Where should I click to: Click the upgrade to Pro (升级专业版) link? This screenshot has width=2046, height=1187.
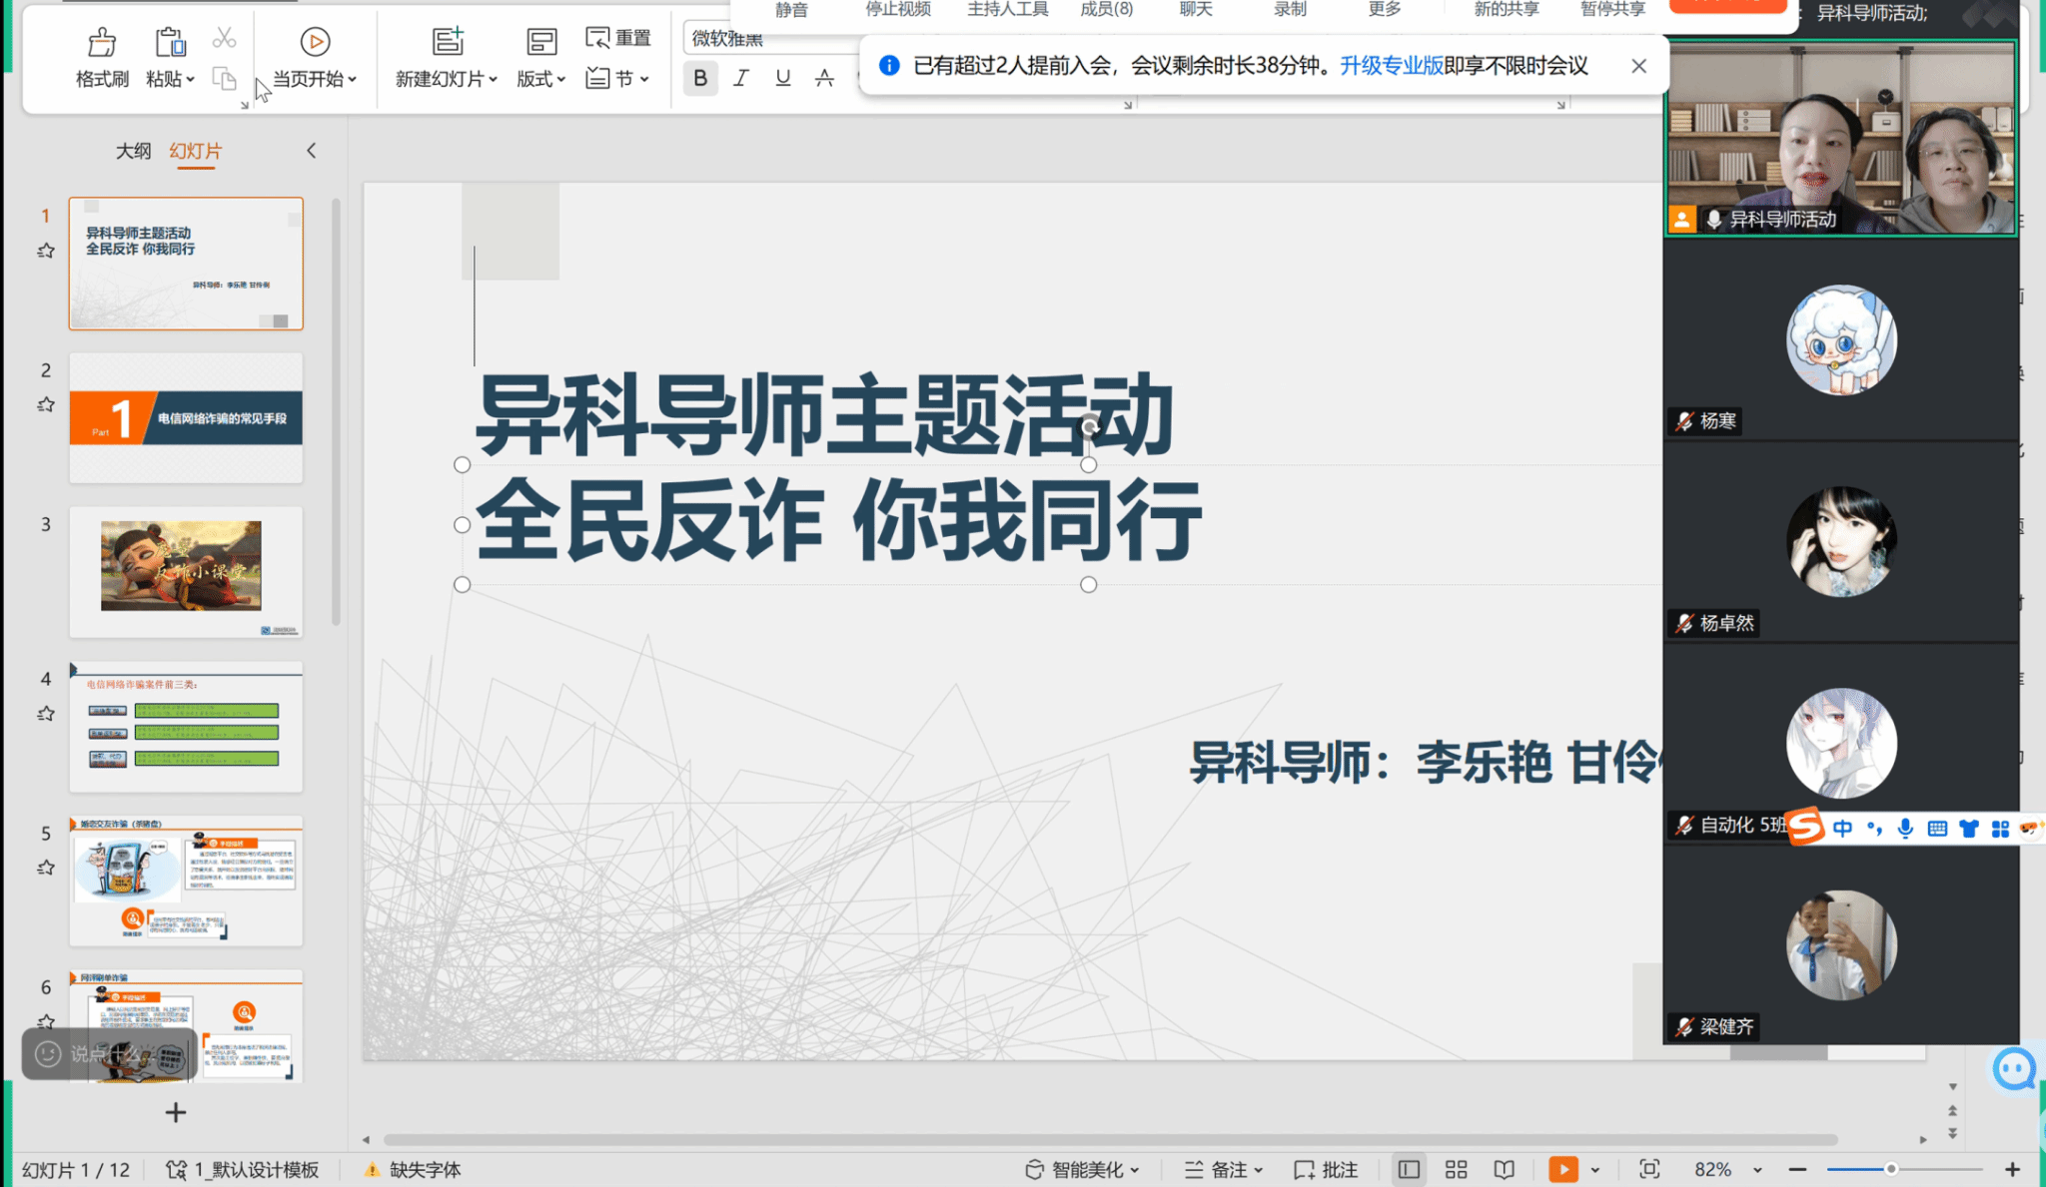(x=1391, y=66)
